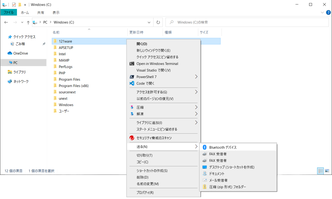Expand the ribbon chevron
This screenshot has height=199, width=332.
tap(322, 12)
